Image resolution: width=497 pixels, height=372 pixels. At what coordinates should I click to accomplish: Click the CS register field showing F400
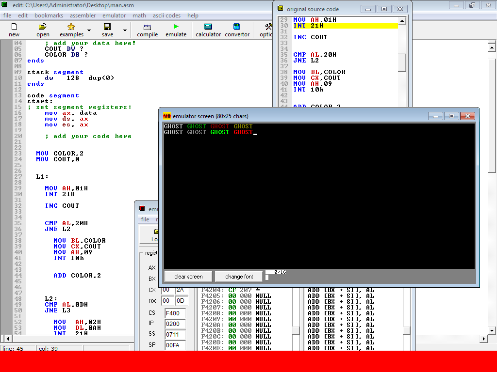pyautogui.click(x=175, y=313)
